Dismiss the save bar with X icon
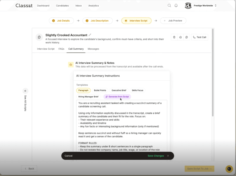236x176 pixels. coord(168,156)
